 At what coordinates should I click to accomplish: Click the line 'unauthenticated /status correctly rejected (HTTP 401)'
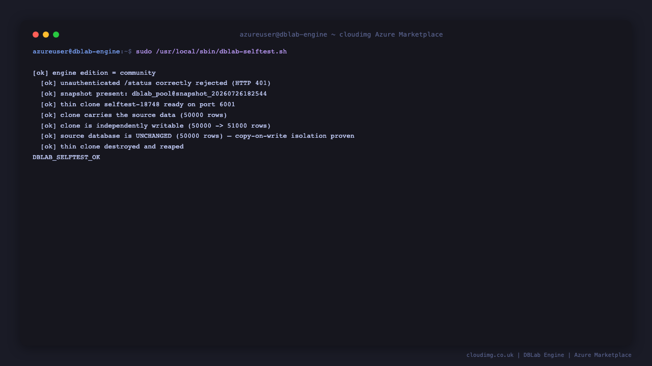[156, 83]
